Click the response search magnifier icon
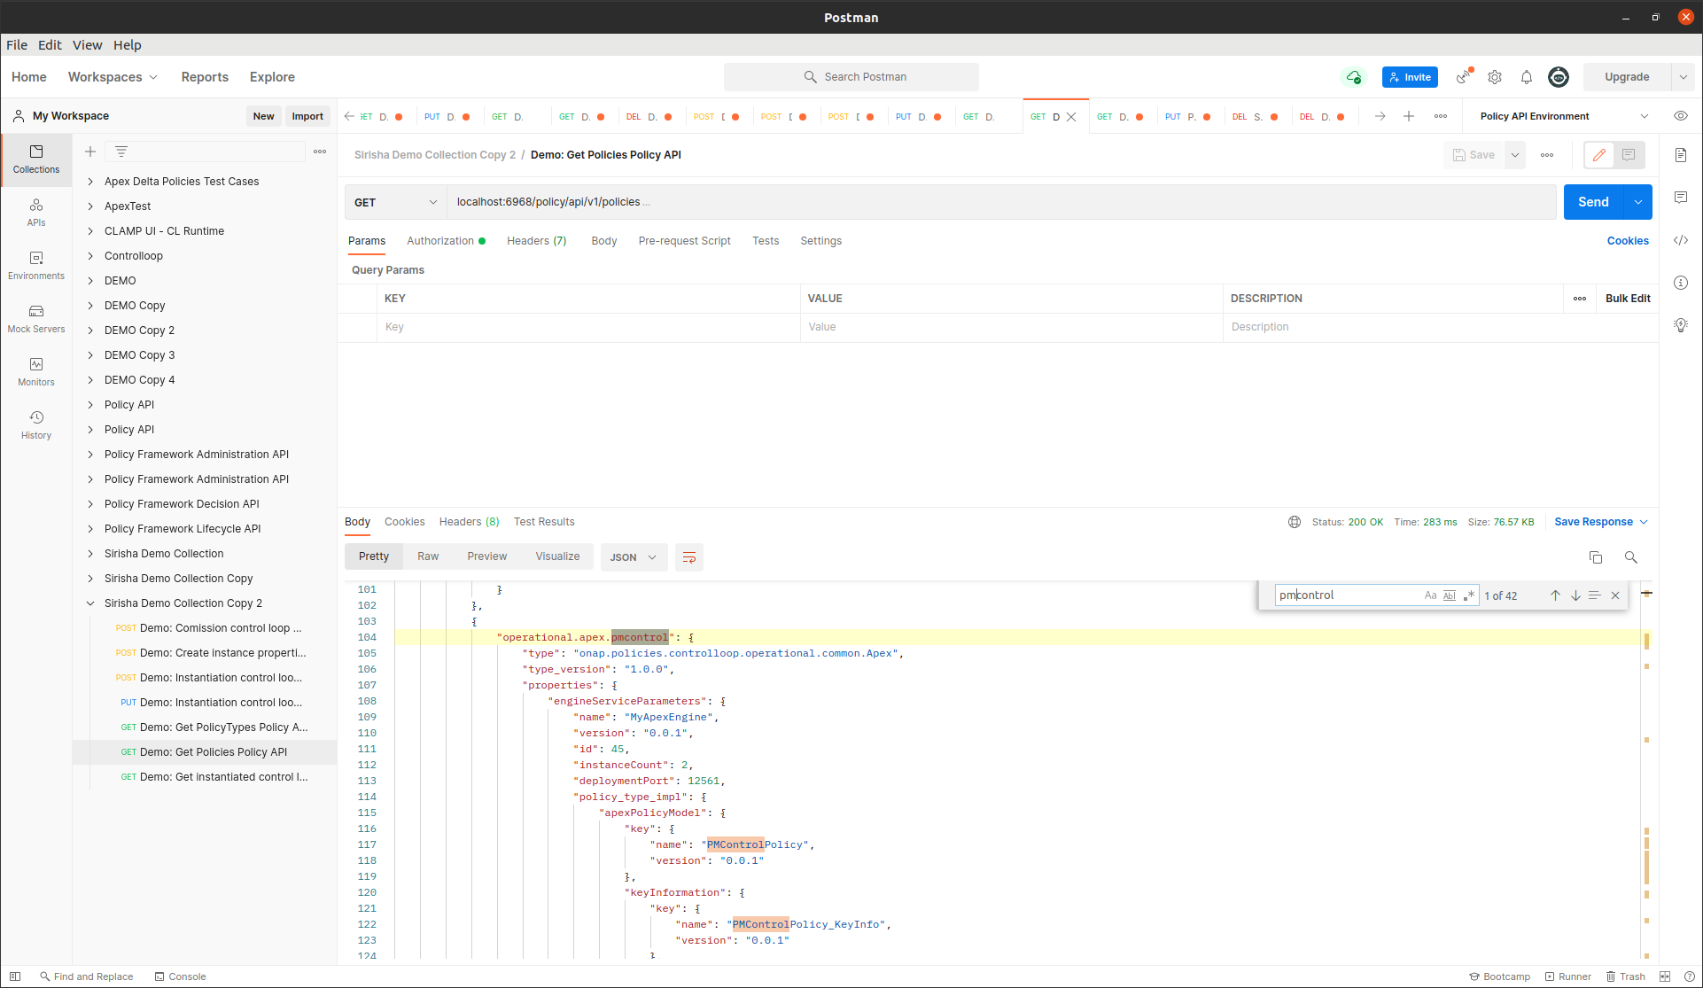 coord(1631,557)
